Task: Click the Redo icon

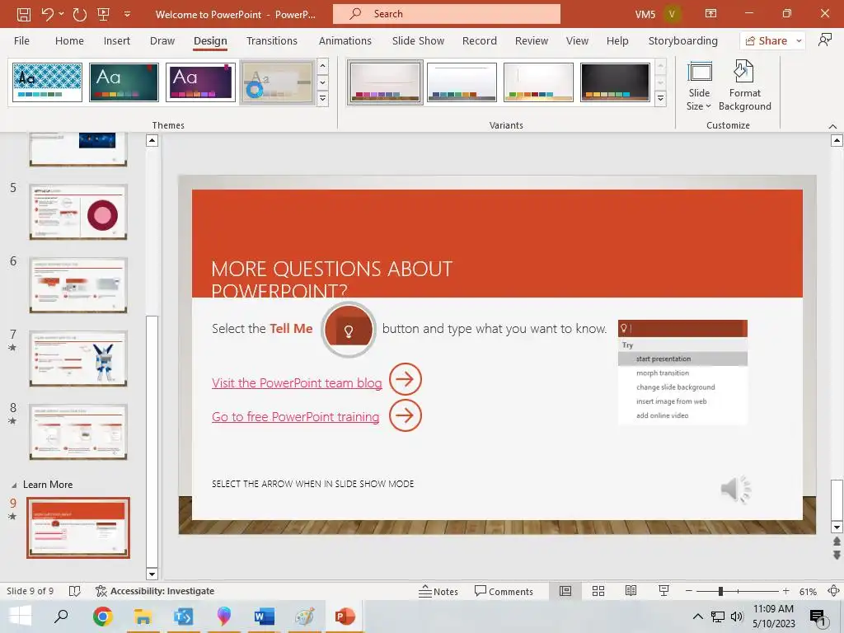Action: [80, 14]
